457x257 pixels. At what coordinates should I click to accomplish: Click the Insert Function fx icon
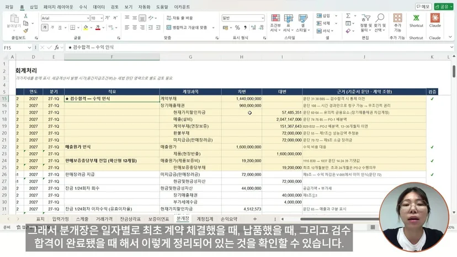[x=56, y=47]
